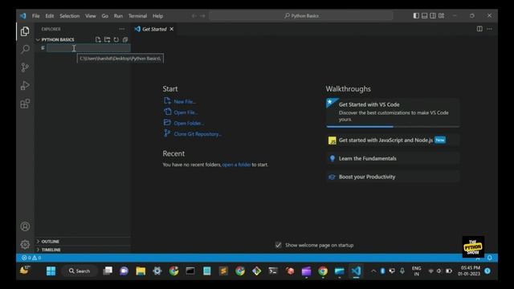The height and width of the screenshot is (289, 514).
Task: Open the Run menu
Action: coord(118,16)
